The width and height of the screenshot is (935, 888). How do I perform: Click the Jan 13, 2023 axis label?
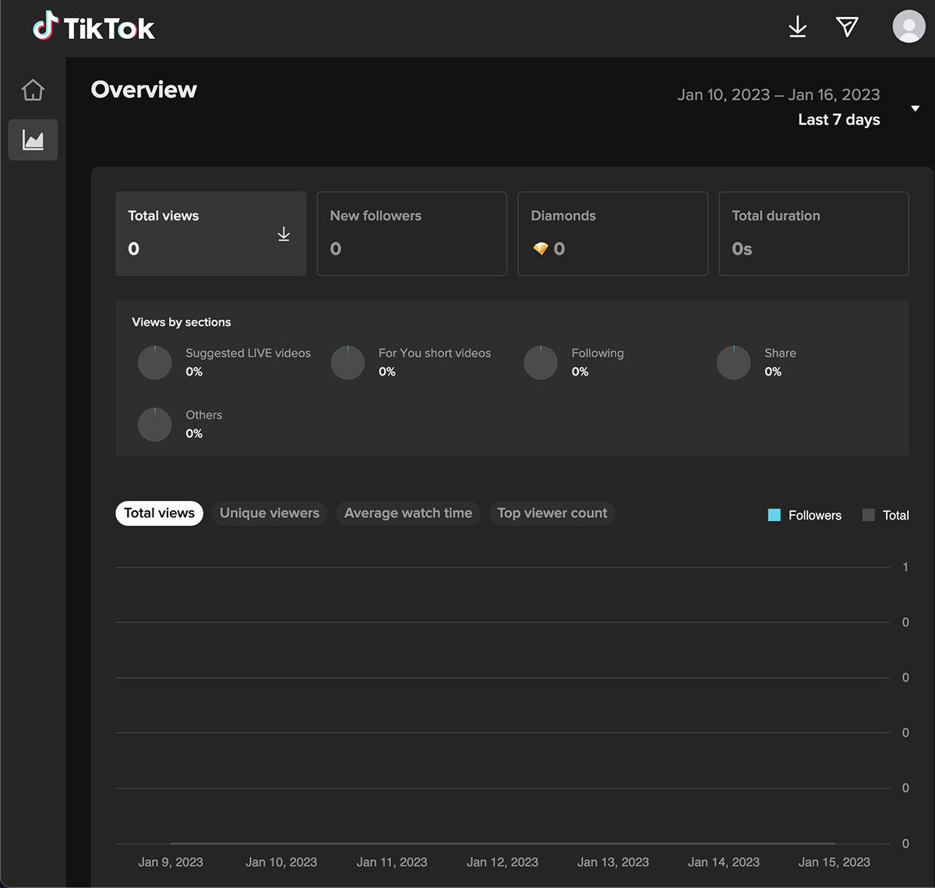pos(613,862)
